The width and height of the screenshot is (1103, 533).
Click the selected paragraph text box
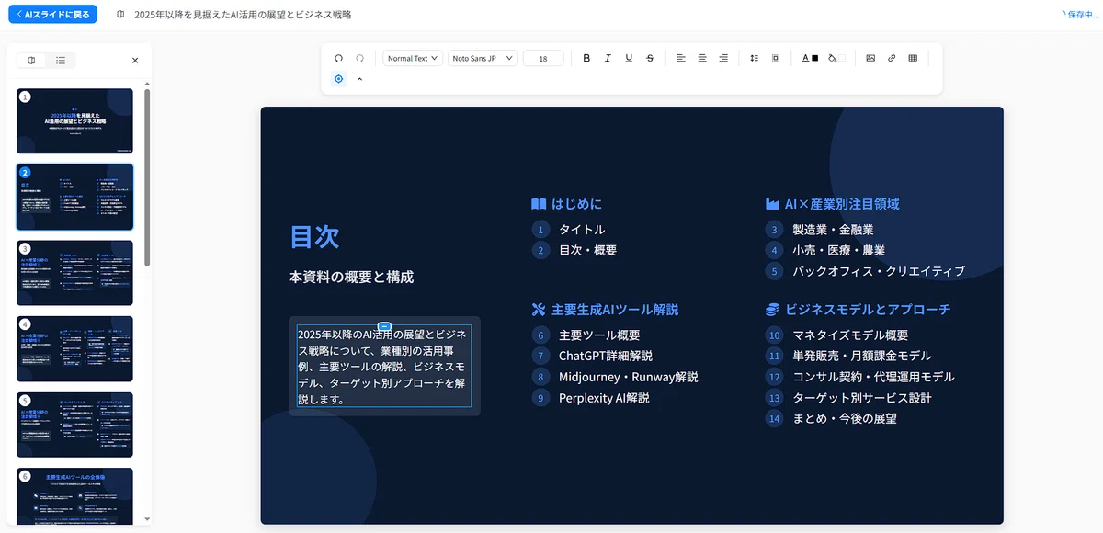[384, 366]
